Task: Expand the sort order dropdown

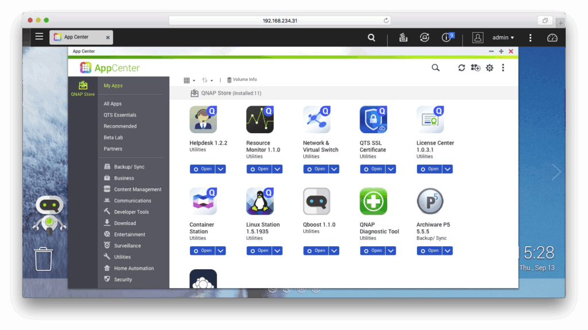Action: click(x=207, y=80)
